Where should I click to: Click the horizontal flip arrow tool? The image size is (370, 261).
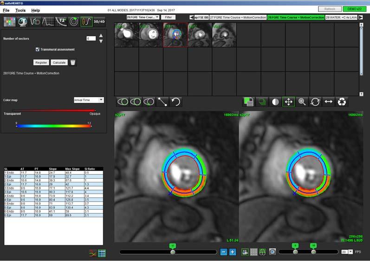pos(329,102)
